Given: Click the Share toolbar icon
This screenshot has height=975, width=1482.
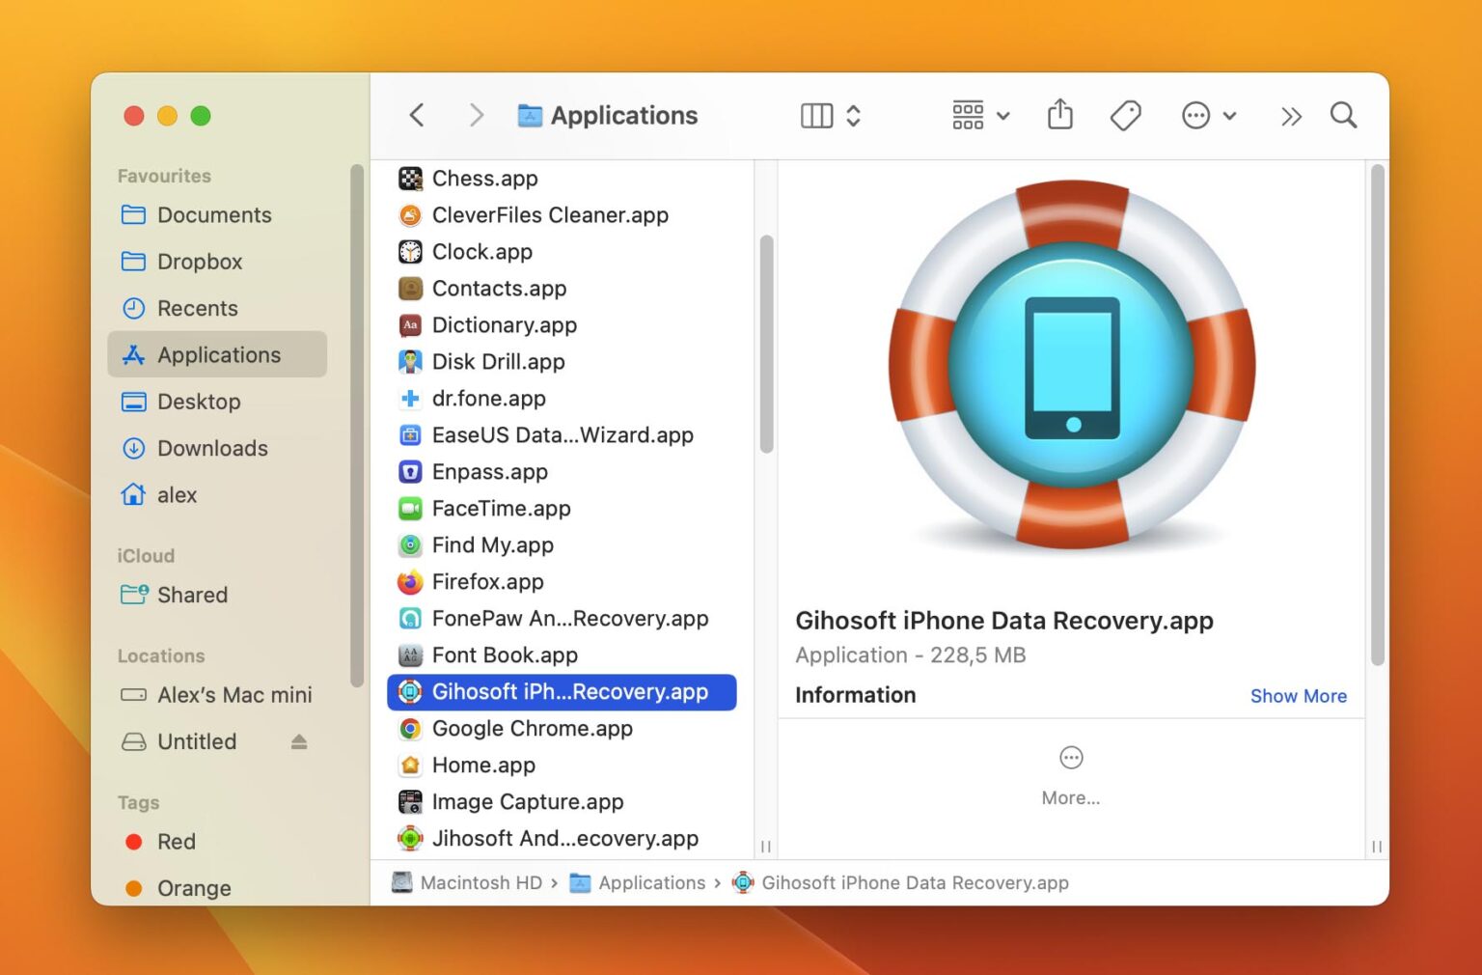Looking at the screenshot, I should point(1059,115).
